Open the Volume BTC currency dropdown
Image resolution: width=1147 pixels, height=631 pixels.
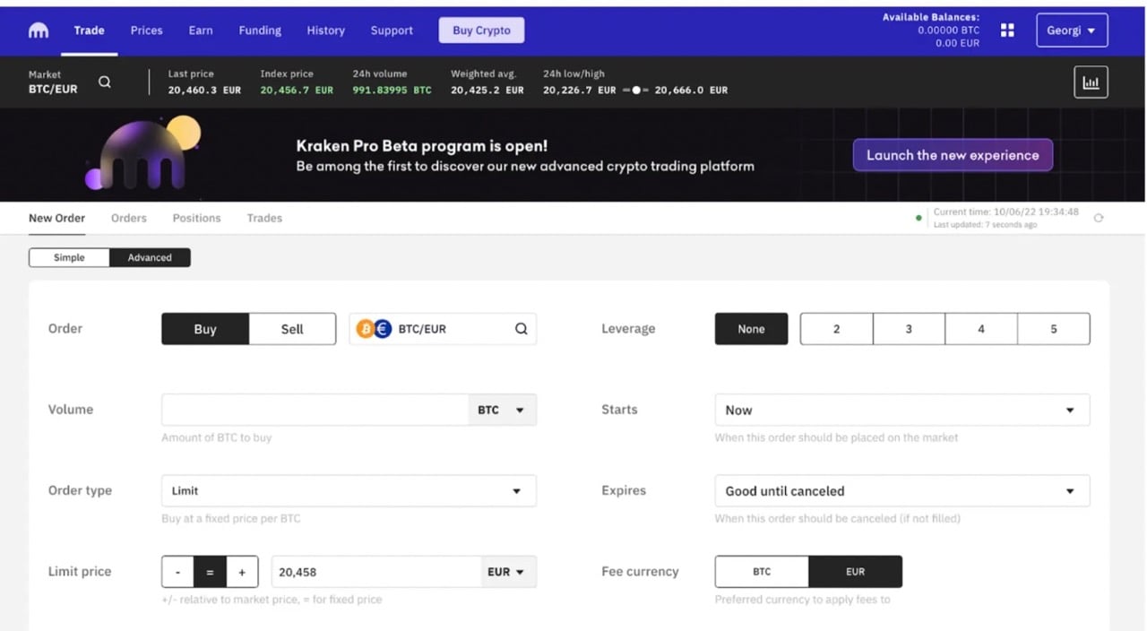502,410
